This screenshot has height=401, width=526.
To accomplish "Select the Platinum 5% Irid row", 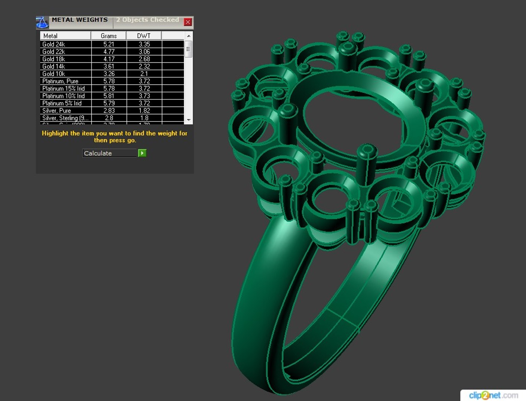I will click(112, 103).
